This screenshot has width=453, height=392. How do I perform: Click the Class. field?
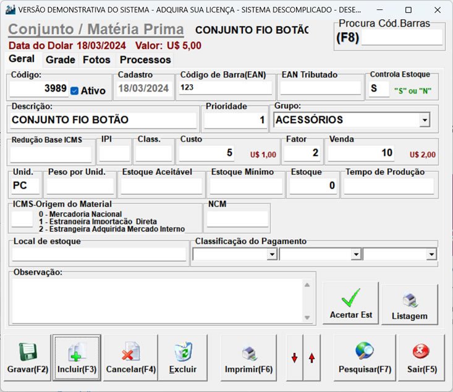153,153
